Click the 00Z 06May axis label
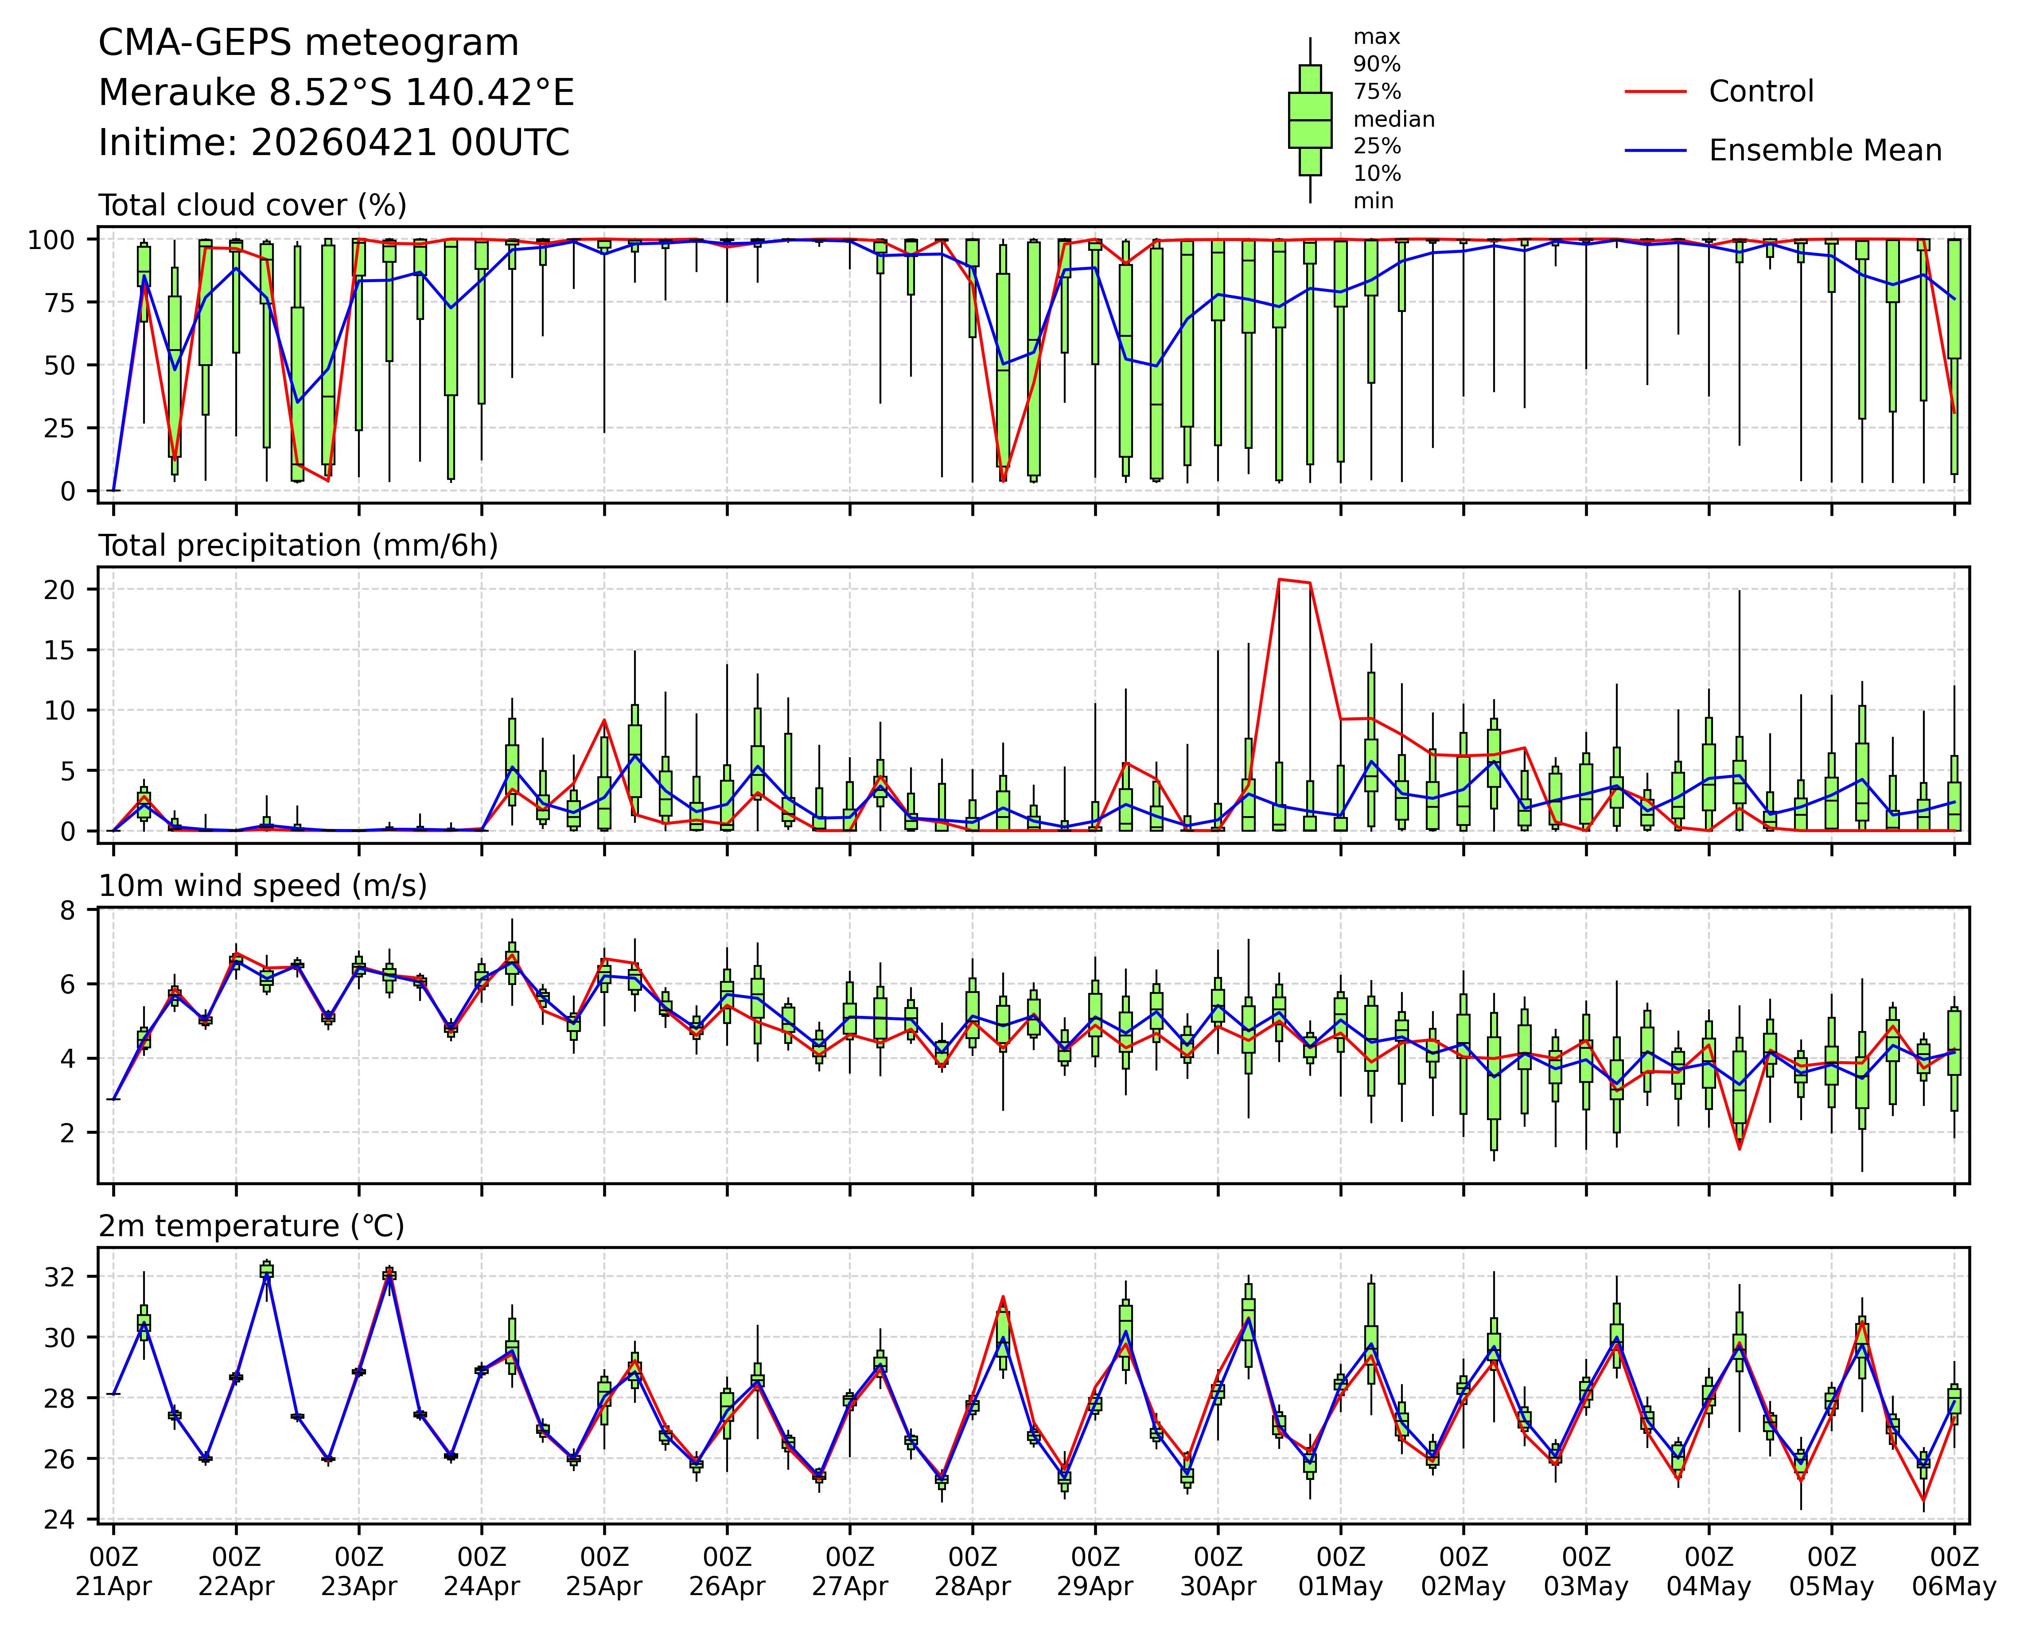Screen dimensions: 2024x1627 [x=1954, y=1572]
